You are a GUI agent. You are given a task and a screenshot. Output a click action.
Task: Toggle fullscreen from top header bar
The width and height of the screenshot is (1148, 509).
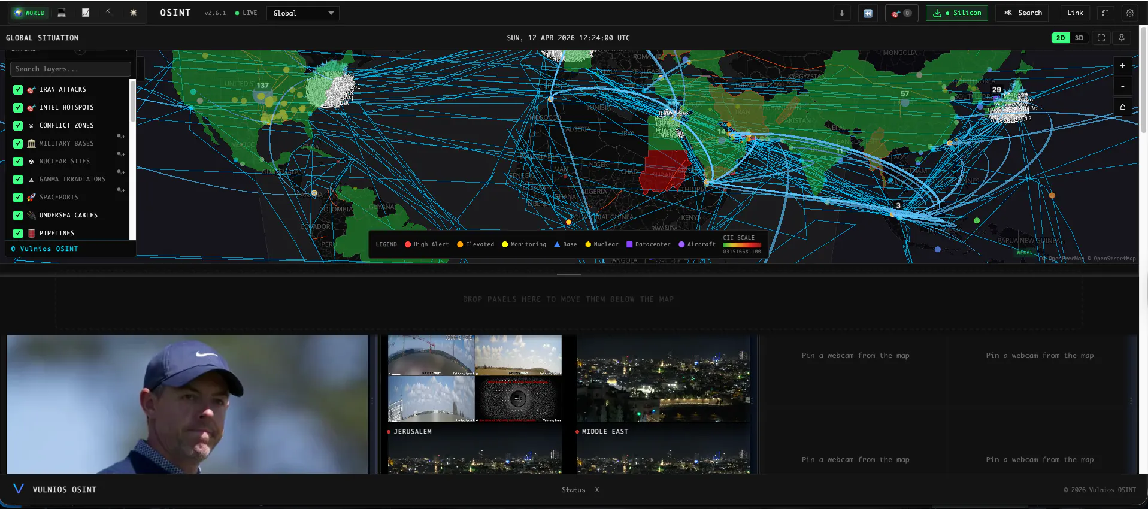1105,13
